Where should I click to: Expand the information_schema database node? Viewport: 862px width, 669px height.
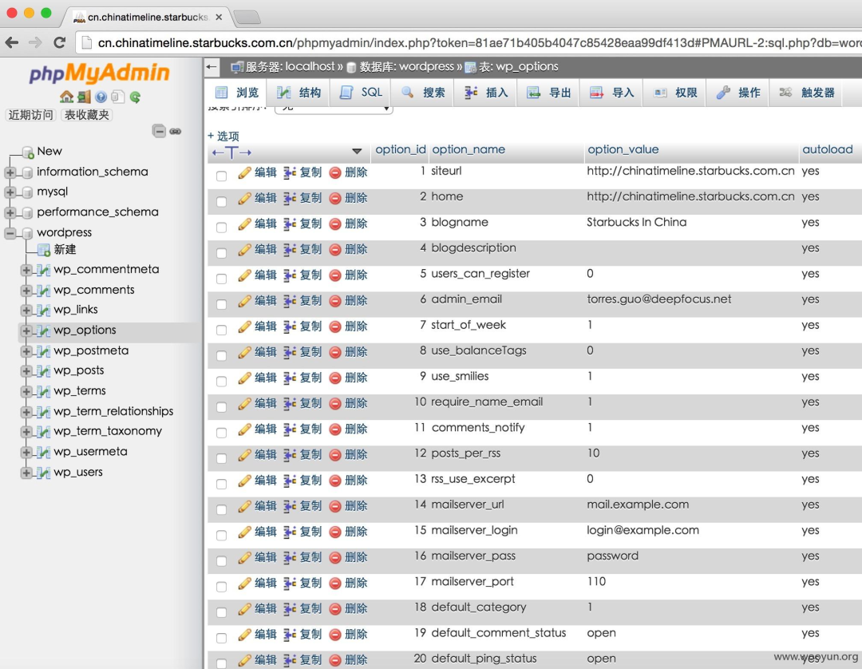tap(10, 172)
